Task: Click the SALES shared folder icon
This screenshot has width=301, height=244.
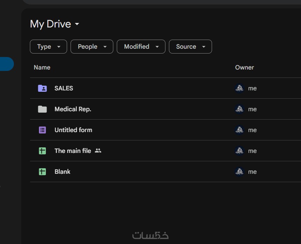Action: (x=42, y=88)
